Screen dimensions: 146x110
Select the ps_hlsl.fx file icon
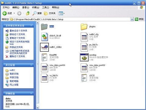pyautogui.click(x=84, y=47)
